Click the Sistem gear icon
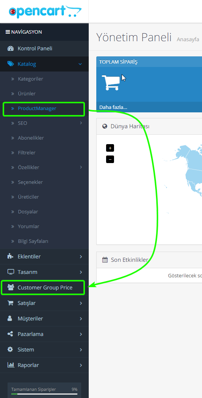The width and height of the screenshot is (202, 398). [x=10, y=350]
